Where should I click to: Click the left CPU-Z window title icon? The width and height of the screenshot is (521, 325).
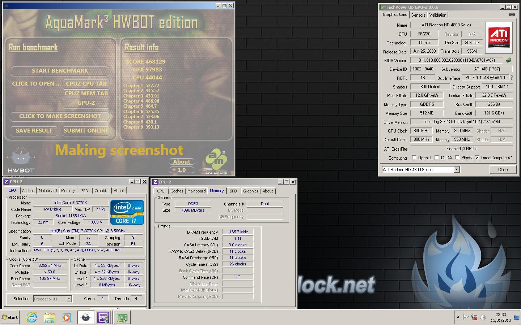pyautogui.click(x=7, y=182)
